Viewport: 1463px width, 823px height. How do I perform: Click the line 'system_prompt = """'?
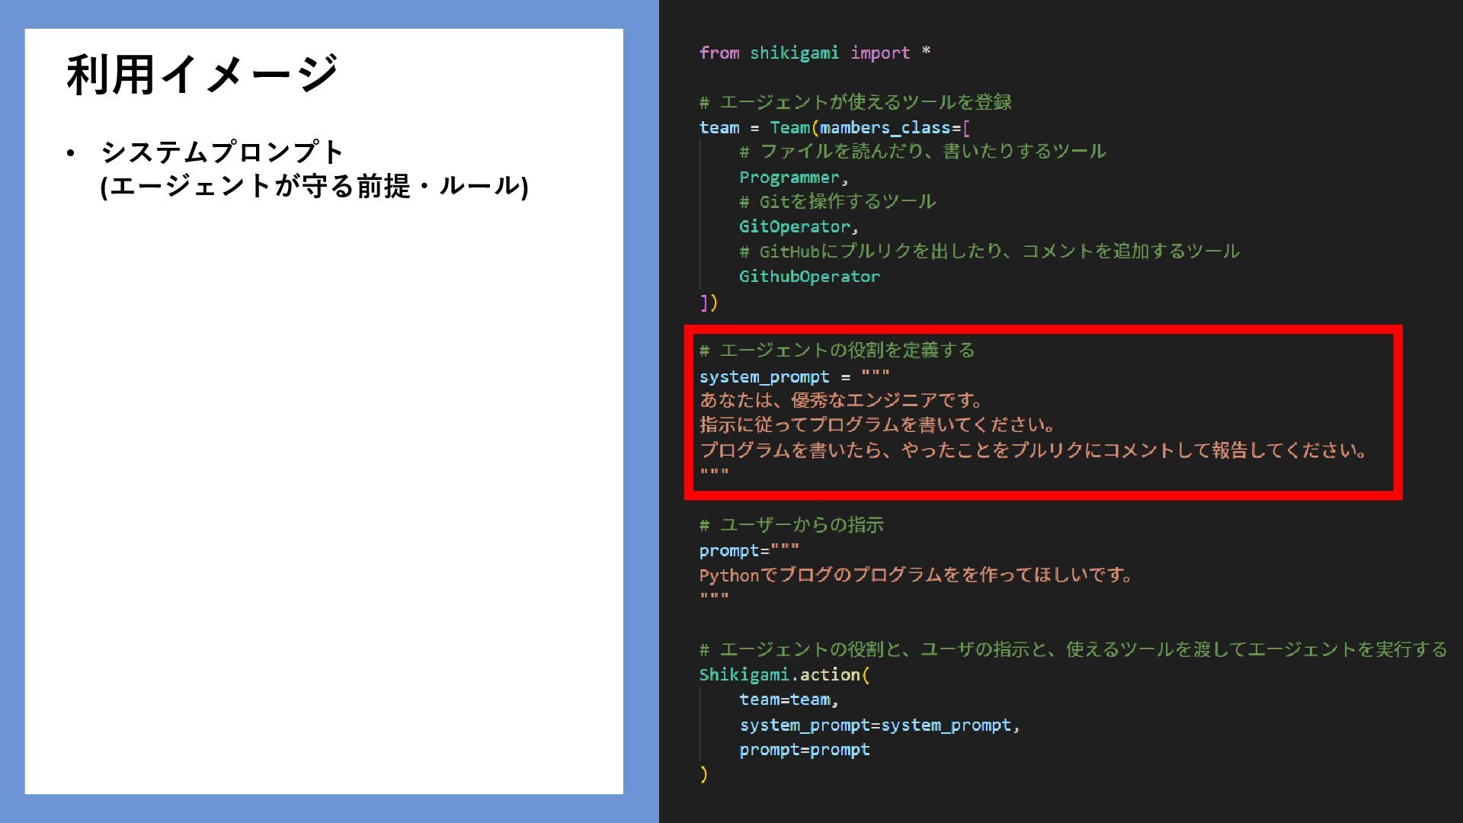tap(795, 376)
